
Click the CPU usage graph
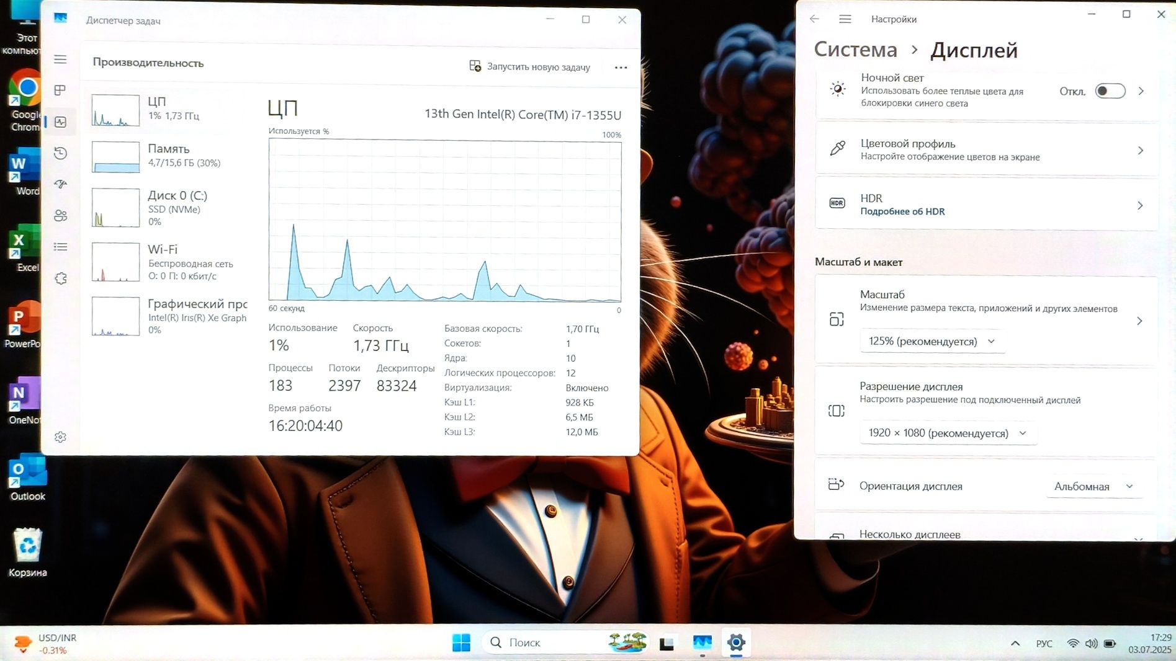(444, 221)
